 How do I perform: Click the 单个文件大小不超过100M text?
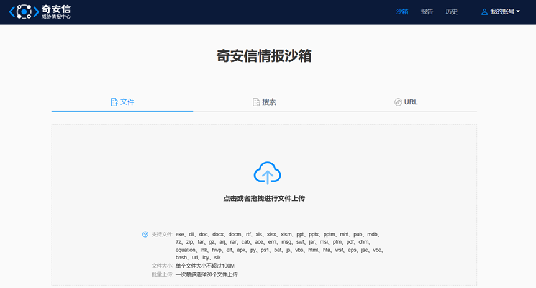click(205, 266)
